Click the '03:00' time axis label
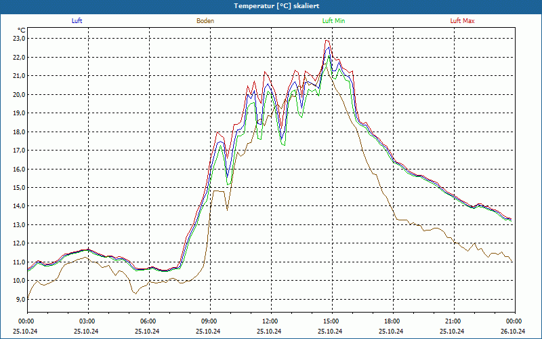The image size is (542, 339). coord(87,321)
